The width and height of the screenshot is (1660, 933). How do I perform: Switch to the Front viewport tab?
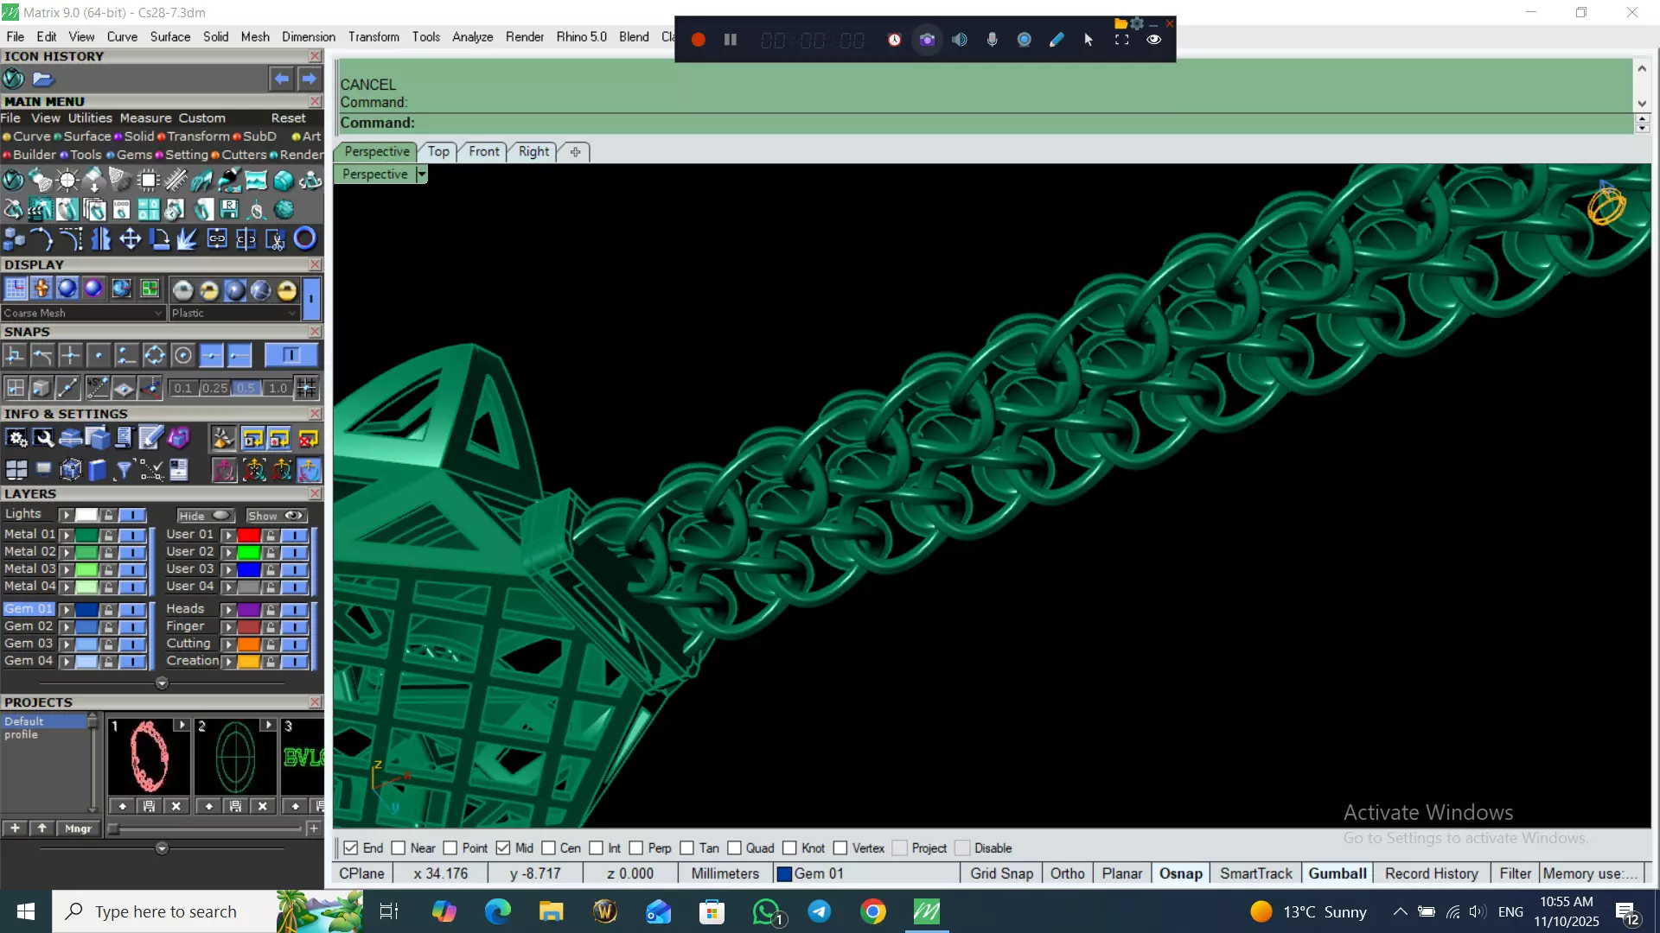tap(483, 151)
